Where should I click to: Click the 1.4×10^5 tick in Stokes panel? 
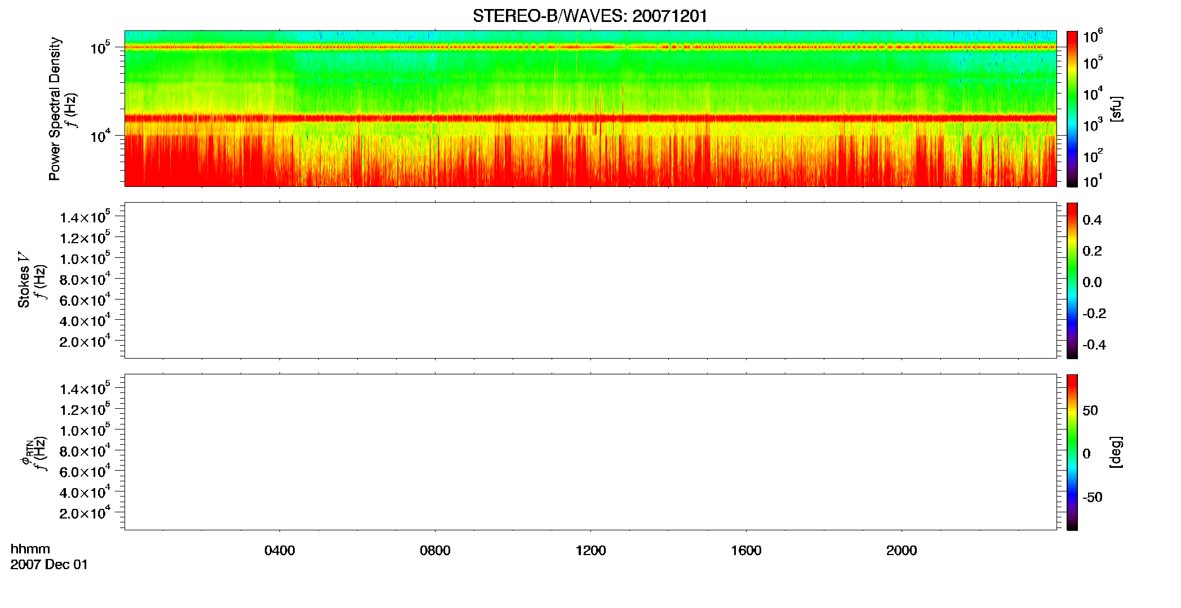85,217
